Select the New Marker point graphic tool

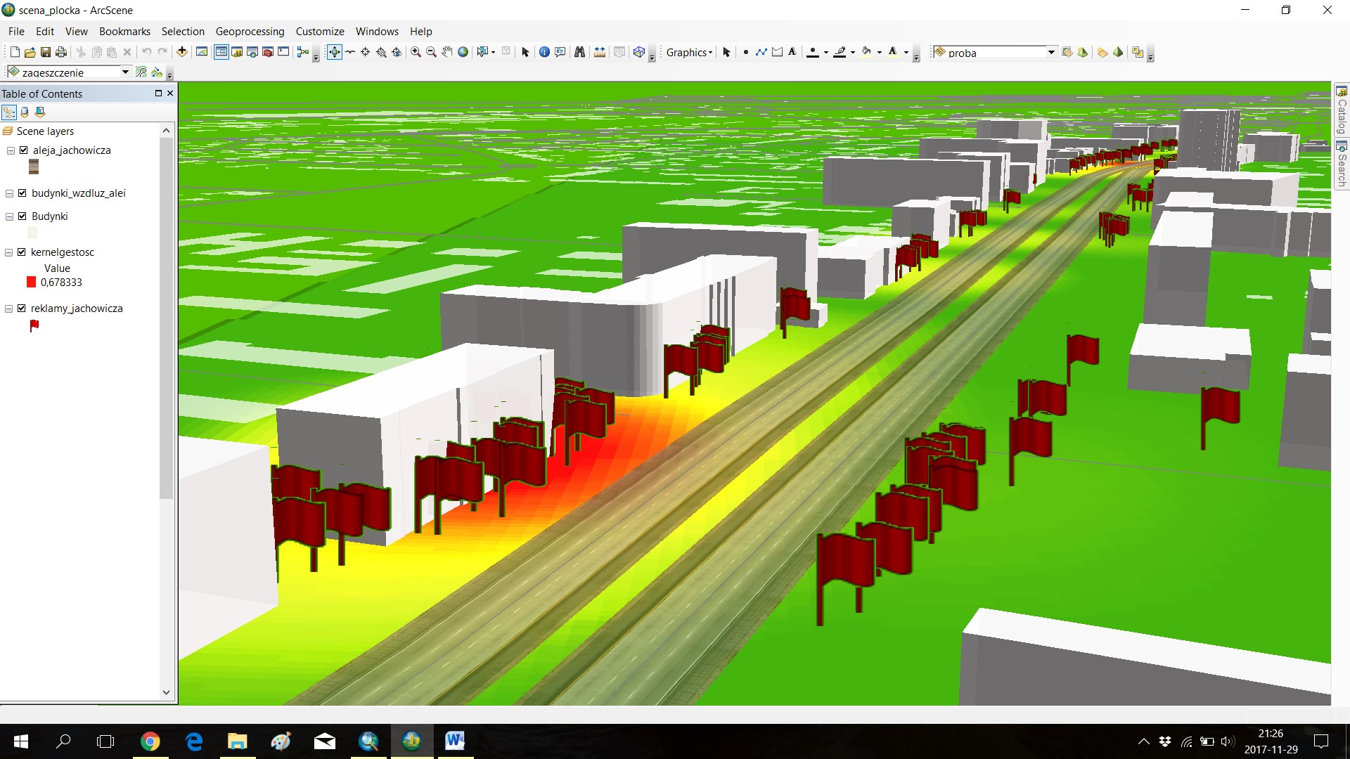click(x=745, y=52)
